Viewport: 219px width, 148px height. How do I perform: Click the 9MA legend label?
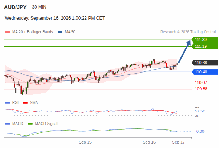click(34, 103)
